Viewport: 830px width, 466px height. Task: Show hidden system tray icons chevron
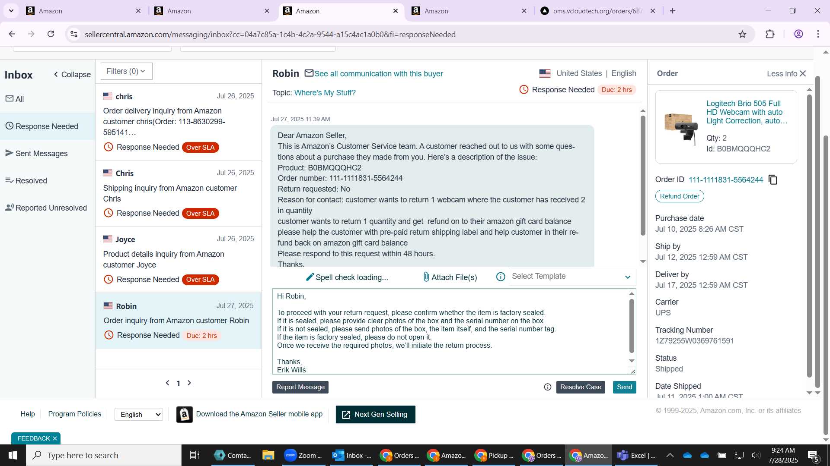click(670, 455)
